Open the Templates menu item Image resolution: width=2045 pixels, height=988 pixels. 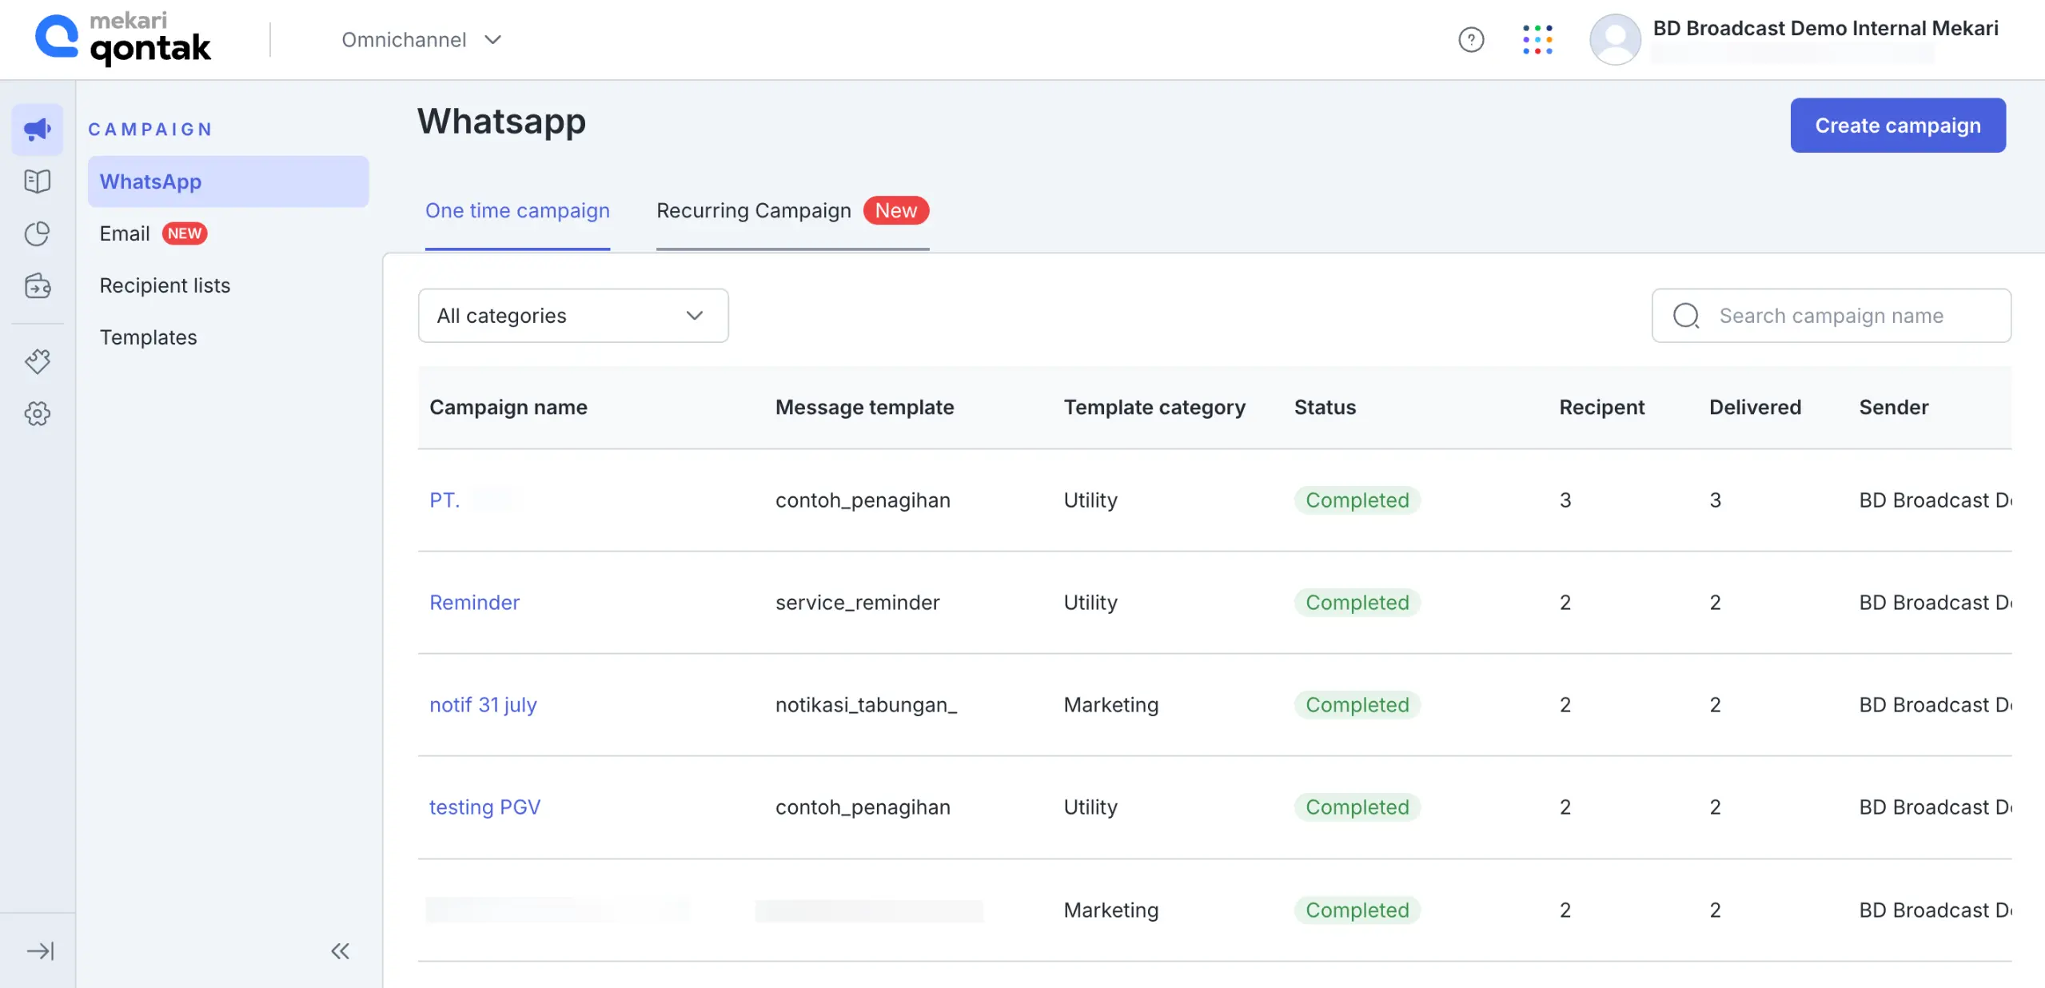[x=148, y=337]
